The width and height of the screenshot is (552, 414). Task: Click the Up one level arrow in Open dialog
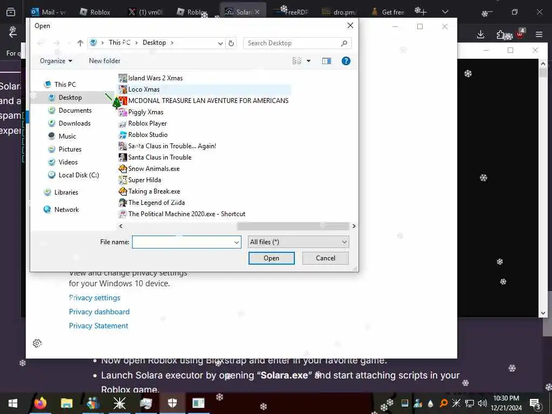(x=80, y=43)
